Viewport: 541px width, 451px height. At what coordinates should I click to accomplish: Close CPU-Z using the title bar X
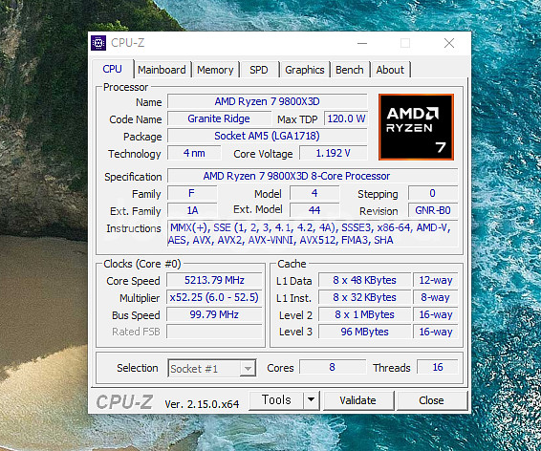point(449,43)
